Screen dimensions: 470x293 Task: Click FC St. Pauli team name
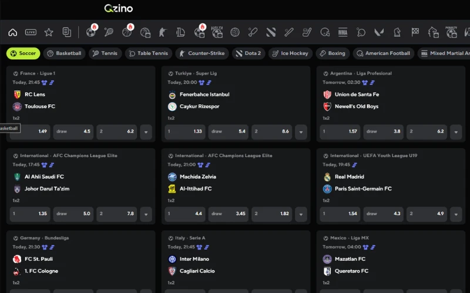(x=39, y=259)
